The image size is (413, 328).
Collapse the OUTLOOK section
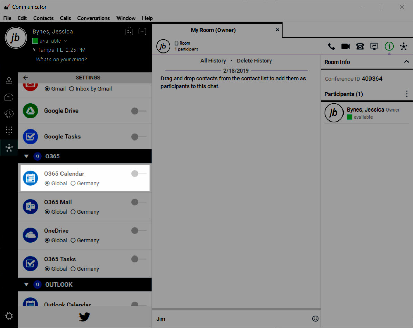[26, 284]
